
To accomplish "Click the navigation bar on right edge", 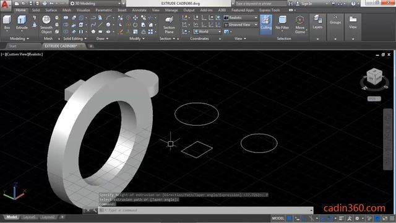I will click(x=388, y=139).
